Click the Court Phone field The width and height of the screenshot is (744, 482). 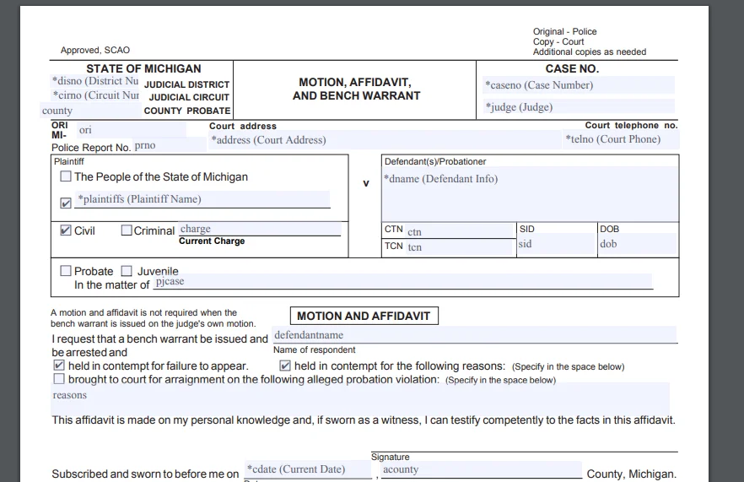[621, 139]
